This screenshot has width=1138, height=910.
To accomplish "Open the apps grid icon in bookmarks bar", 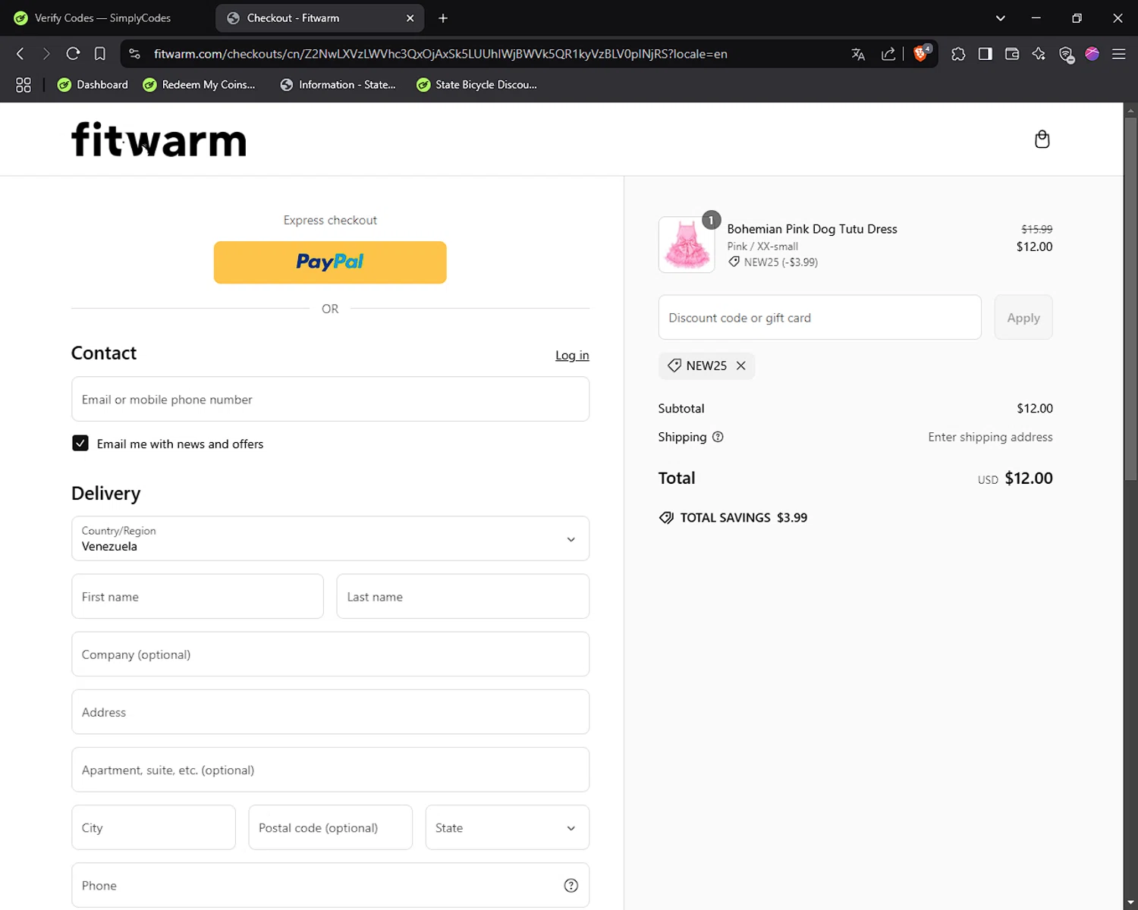I will coord(24,85).
